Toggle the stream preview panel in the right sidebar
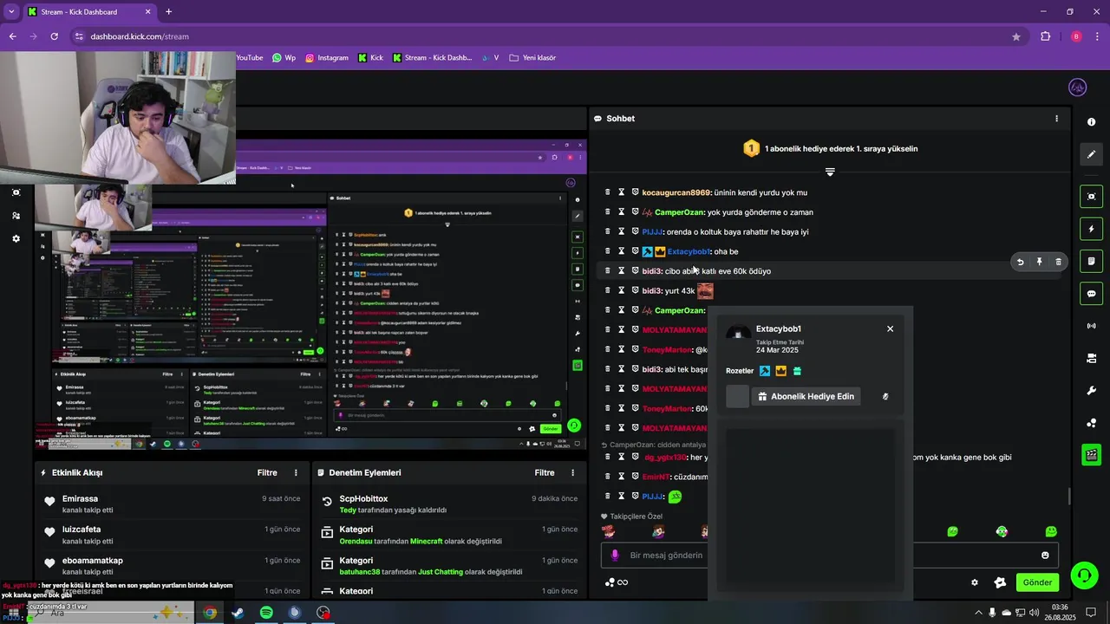Viewport: 1110px width, 624px height. (1091, 197)
